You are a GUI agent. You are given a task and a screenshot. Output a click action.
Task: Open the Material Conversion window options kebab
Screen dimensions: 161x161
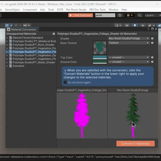click(x=148, y=29)
